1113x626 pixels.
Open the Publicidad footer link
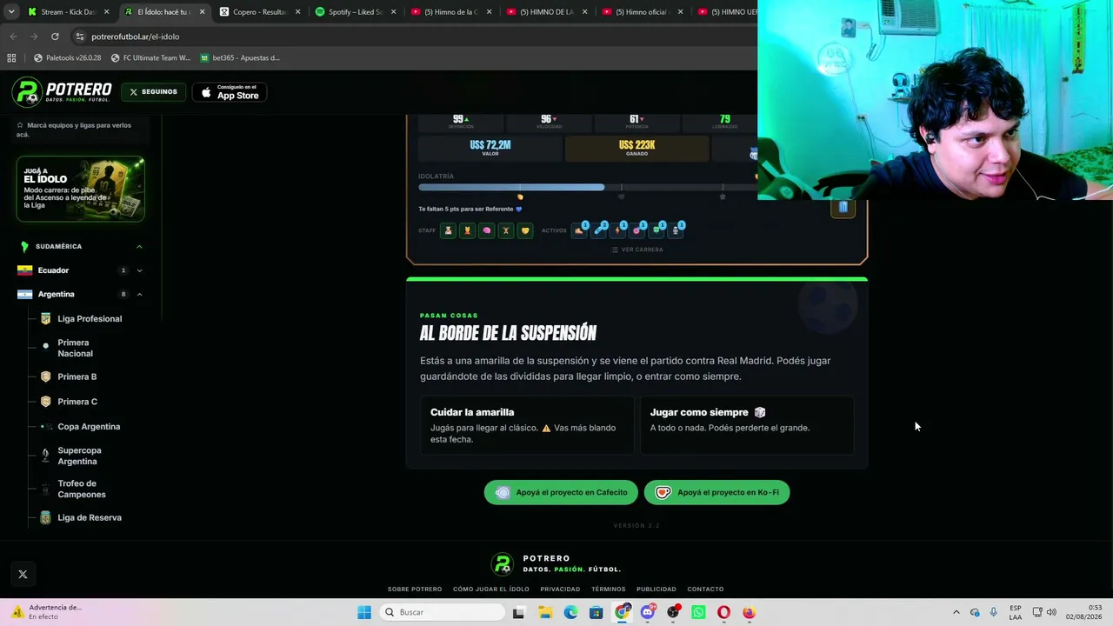click(x=656, y=589)
